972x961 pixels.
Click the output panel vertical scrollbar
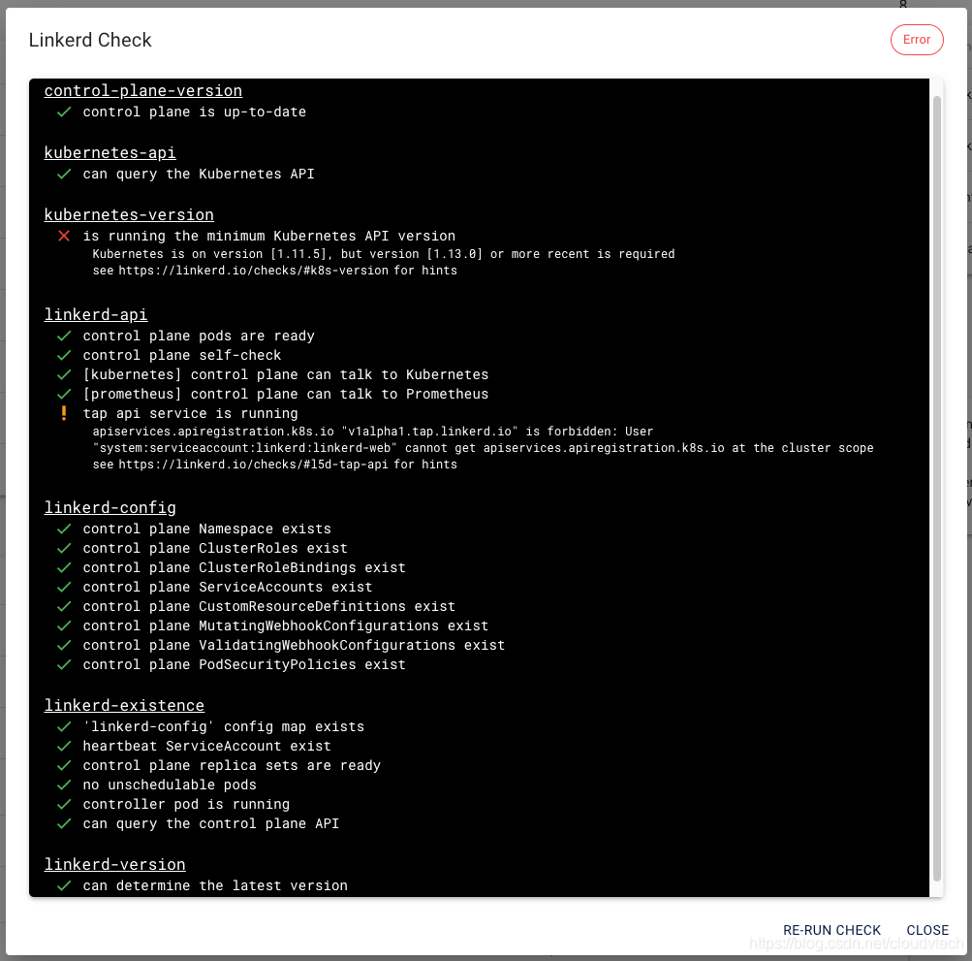937,487
